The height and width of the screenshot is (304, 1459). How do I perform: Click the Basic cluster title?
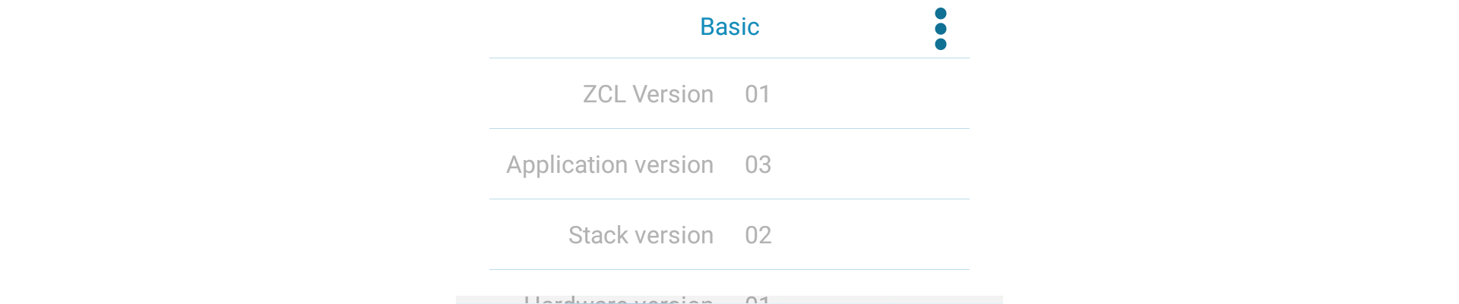tap(729, 27)
